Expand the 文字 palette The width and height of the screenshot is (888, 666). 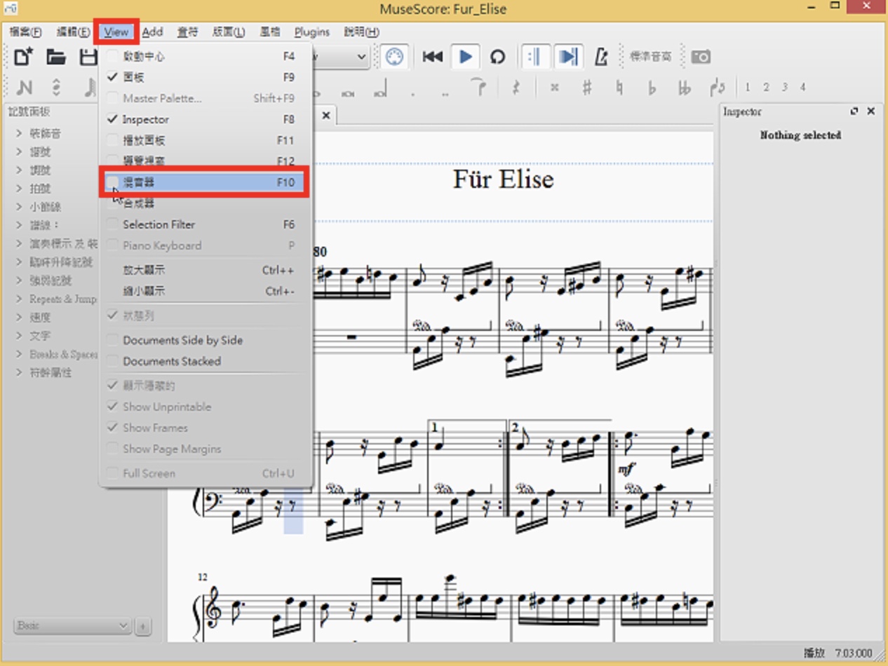tap(40, 336)
